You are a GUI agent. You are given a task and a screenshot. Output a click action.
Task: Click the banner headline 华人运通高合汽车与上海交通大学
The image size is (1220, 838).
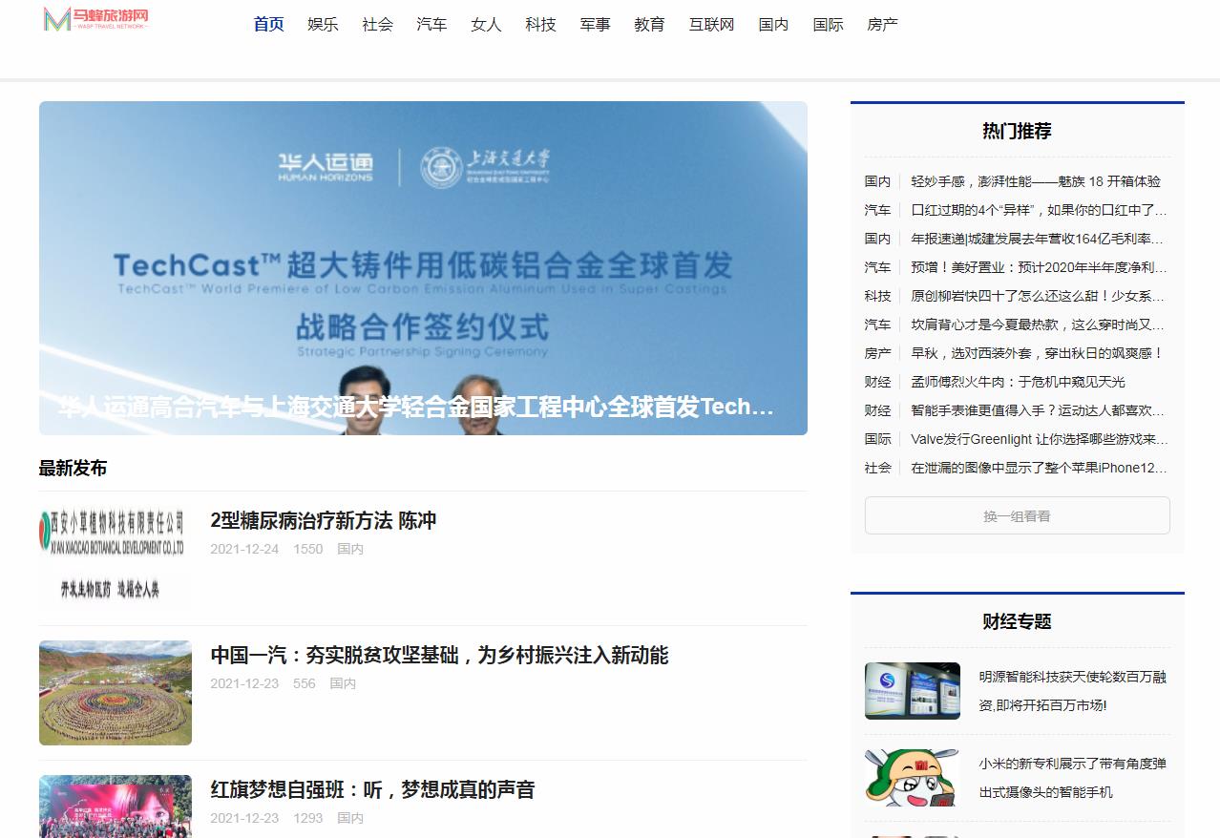415,408
